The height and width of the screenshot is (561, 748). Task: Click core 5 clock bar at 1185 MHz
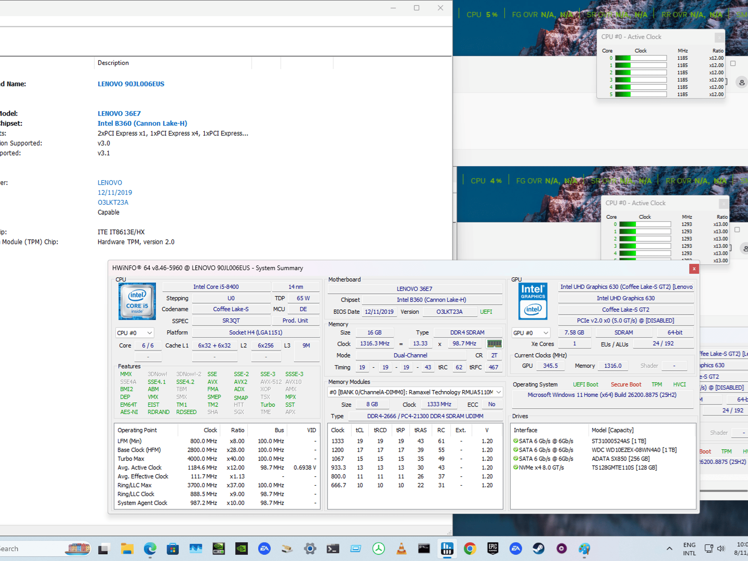tap(641, 95)
